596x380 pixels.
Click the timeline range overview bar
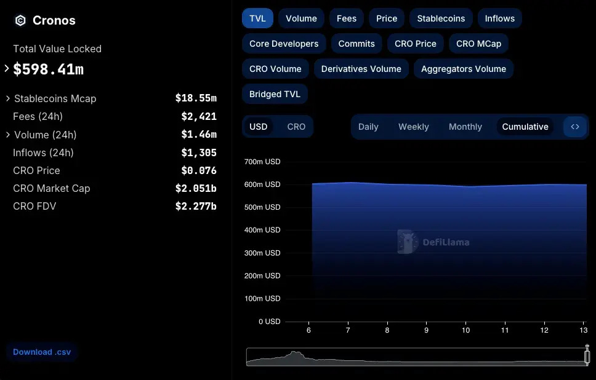tap(416, 357)
